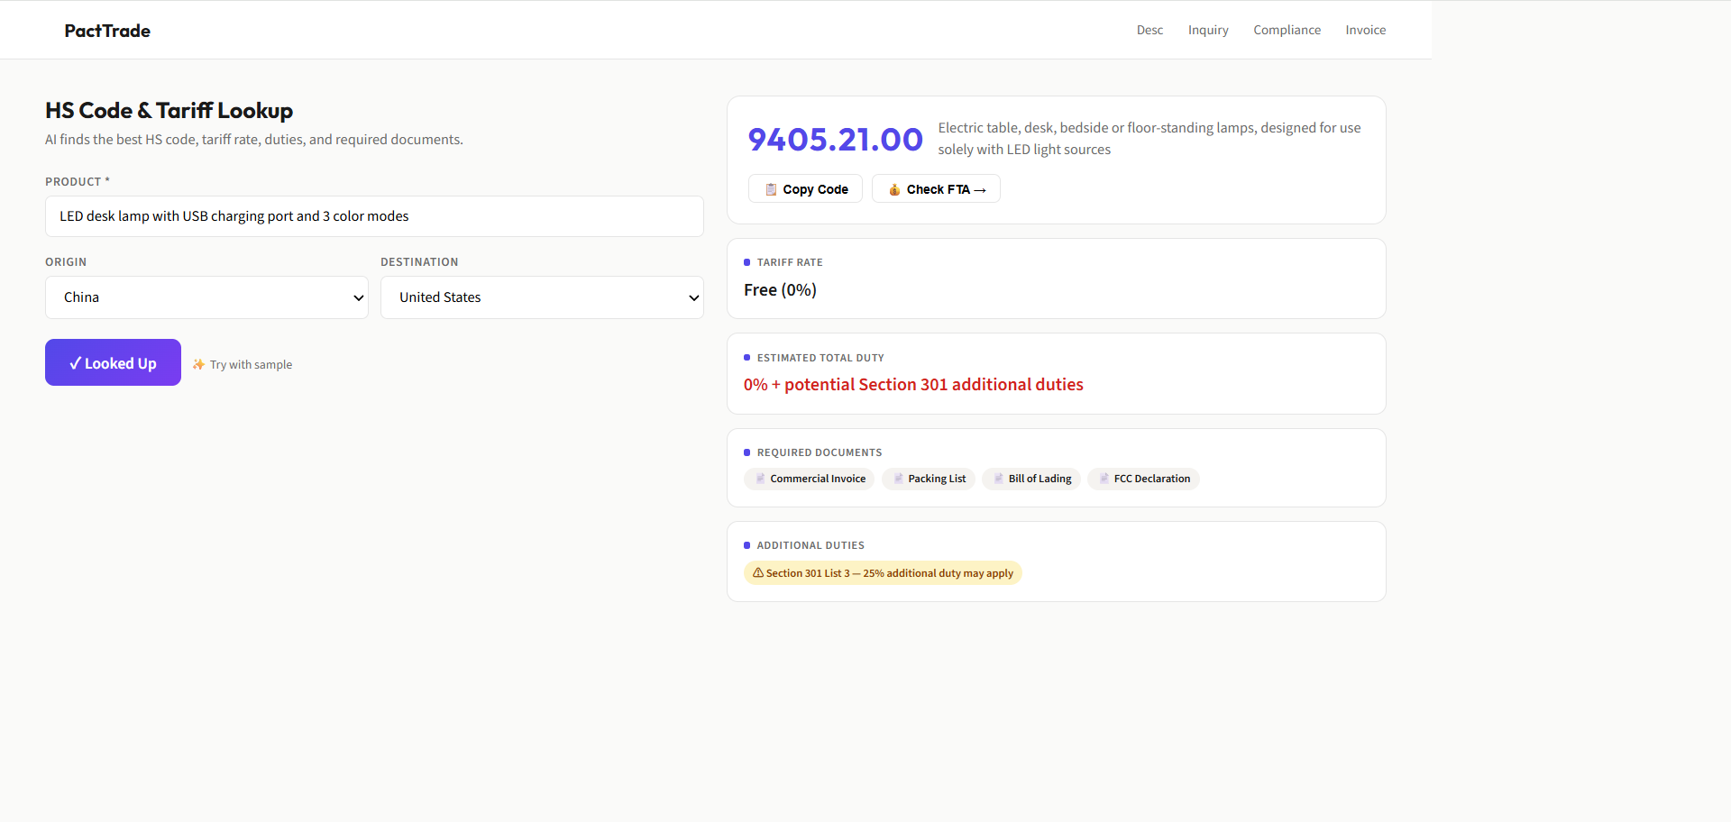Open the Origin dropdown showing China

pyautogui.click(x=206, y=297)
